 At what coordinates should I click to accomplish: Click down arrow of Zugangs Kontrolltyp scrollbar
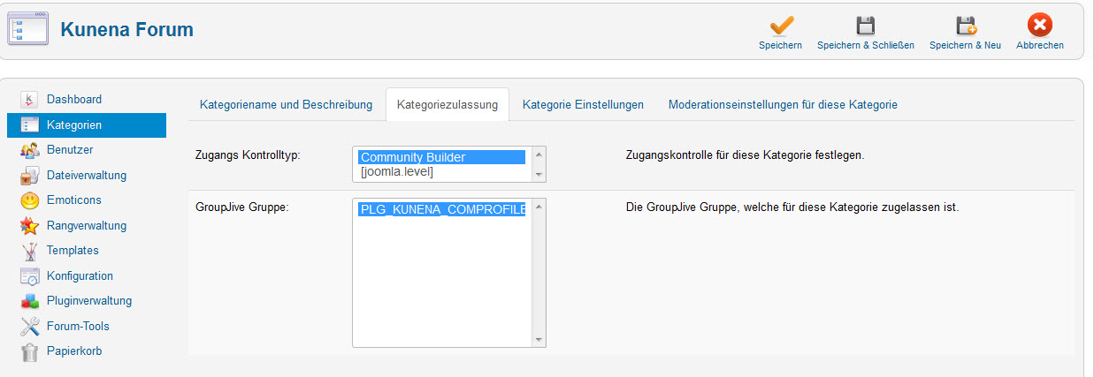point(539,176)
